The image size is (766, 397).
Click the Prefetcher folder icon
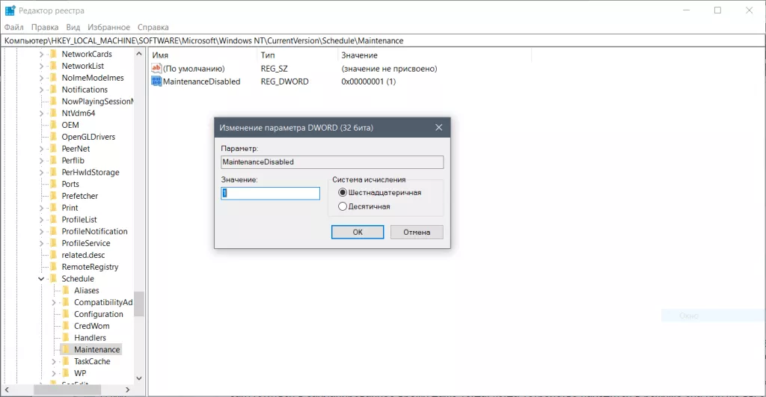tap(54, 196)
